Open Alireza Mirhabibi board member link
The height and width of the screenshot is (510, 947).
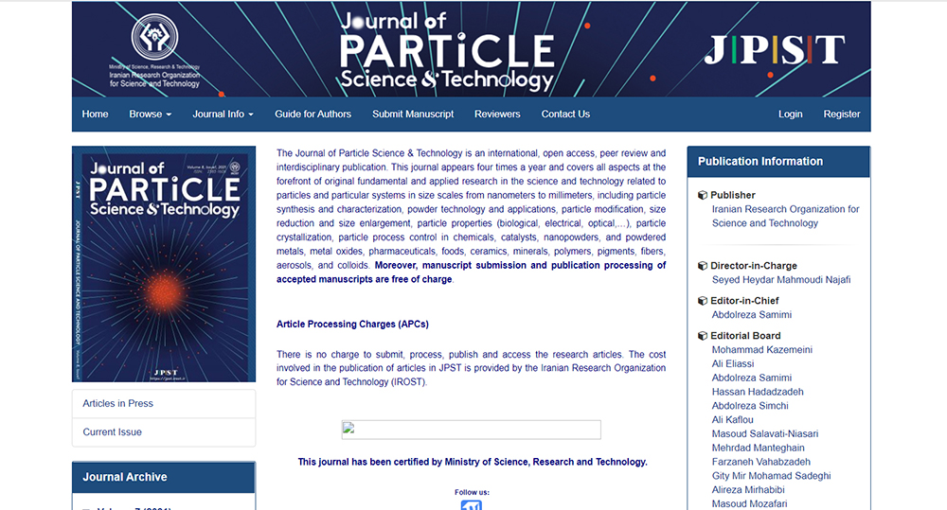point(748,490)
